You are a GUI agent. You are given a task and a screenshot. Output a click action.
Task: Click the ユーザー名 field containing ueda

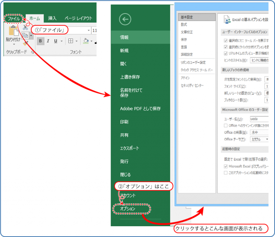tap(259, 119)
